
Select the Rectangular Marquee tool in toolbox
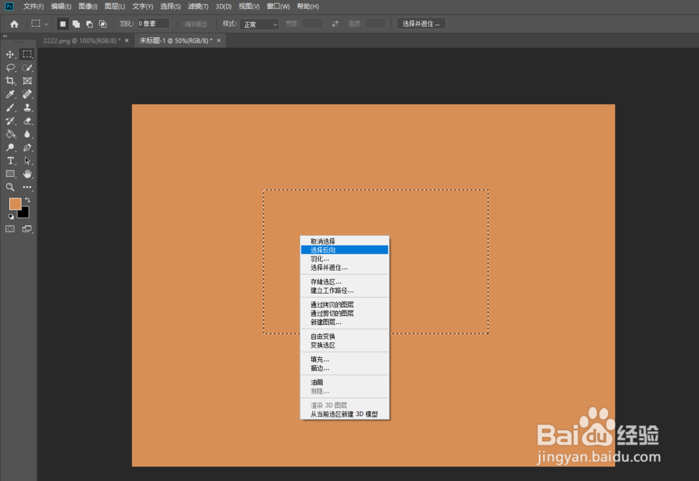point(27,55)
